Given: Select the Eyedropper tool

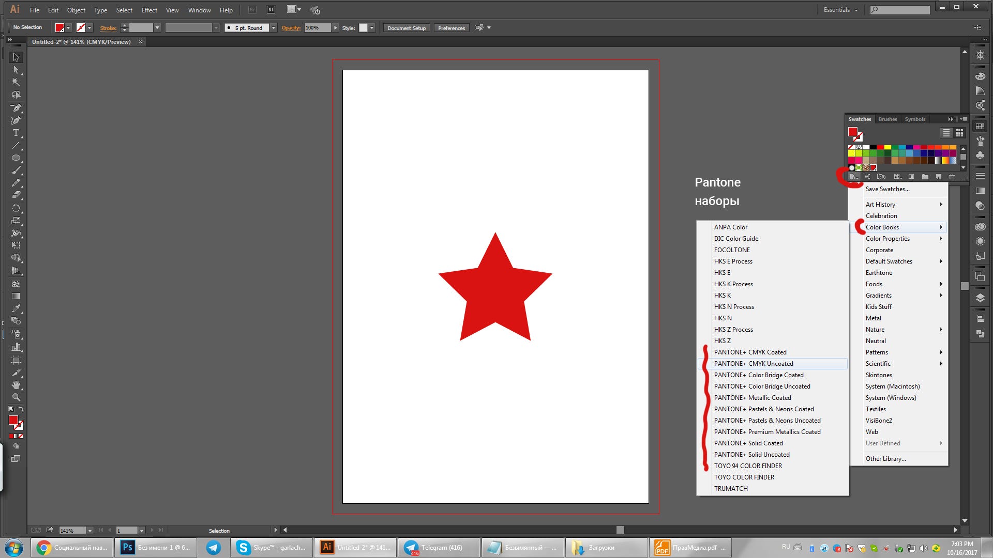Looking at the screenshot, I should point(16,308).
